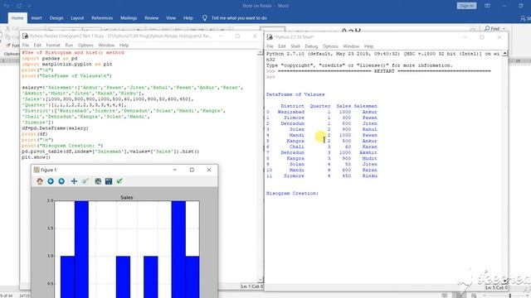
Task: Open Window menu in Python editor window
Action: 106,46
